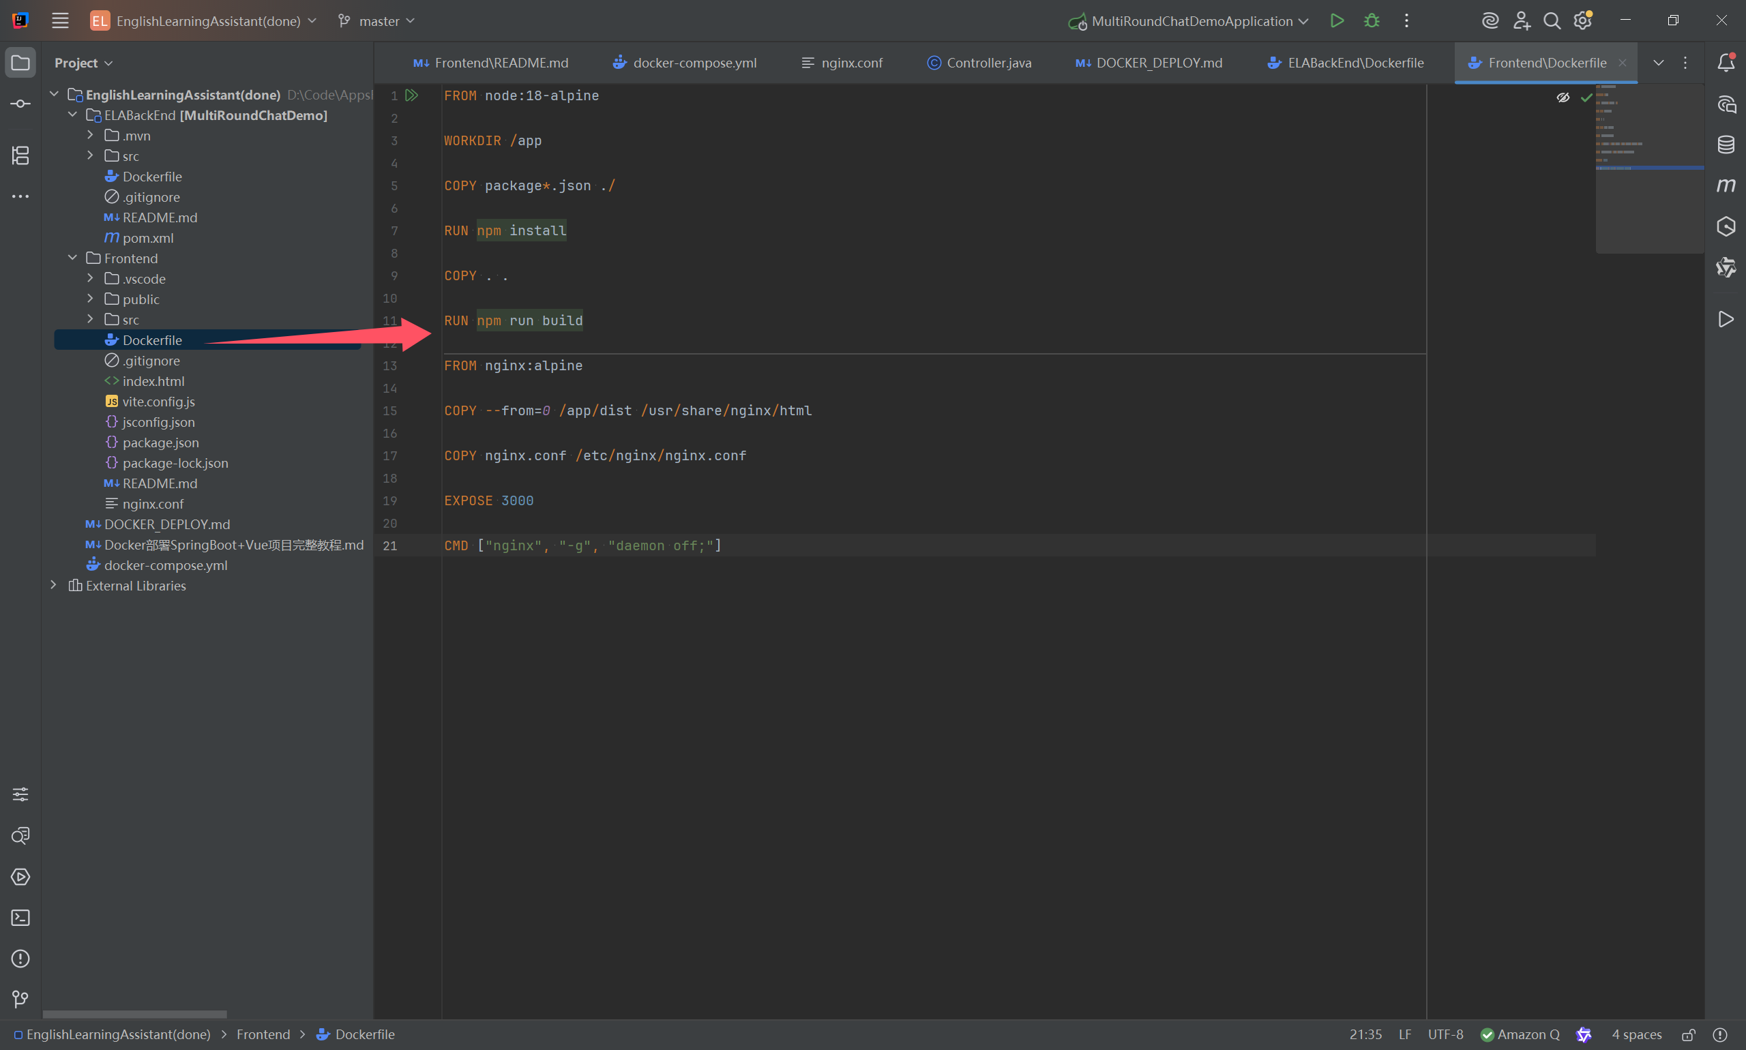
Task: Open more run actions menu
Action: 1406,20
